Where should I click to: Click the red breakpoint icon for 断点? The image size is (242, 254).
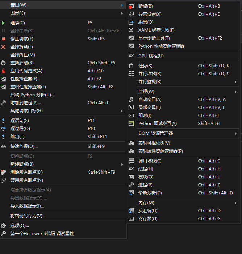pos(131,6)
